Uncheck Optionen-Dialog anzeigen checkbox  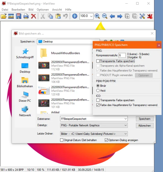pyautogui.click(x=106, y=140)
